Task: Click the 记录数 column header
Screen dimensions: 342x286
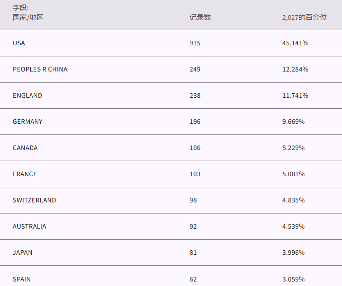Action: coord(200,17)
